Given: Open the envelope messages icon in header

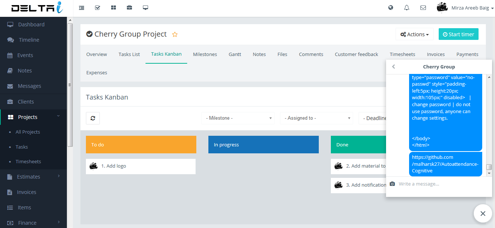Looking at the screenshot, I should click(423, 8).
